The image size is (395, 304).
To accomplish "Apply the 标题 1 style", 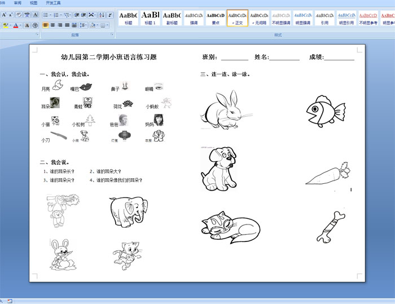I will [150, 18].
